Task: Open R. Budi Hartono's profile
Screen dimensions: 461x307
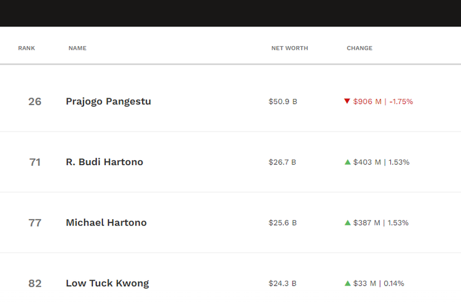Action: (104, 162)
